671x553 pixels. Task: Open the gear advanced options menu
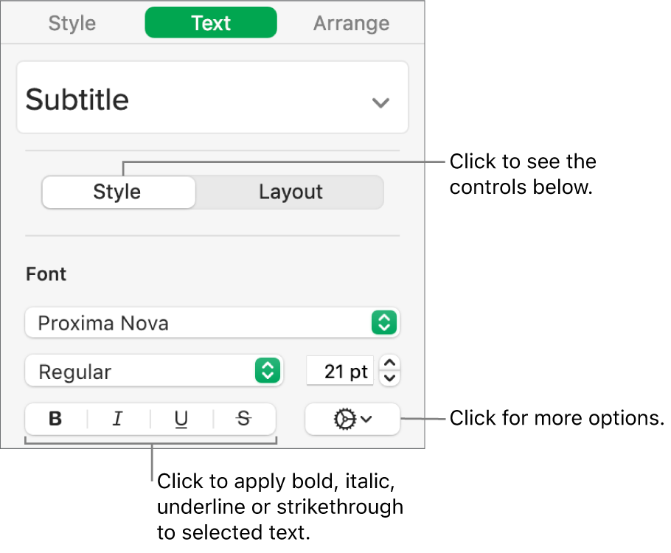click(344, 420)
